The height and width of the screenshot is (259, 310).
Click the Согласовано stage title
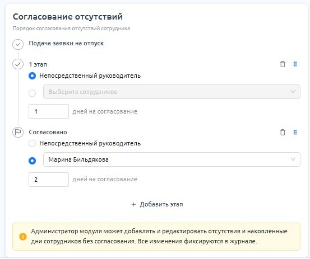(x=48, y=132)
